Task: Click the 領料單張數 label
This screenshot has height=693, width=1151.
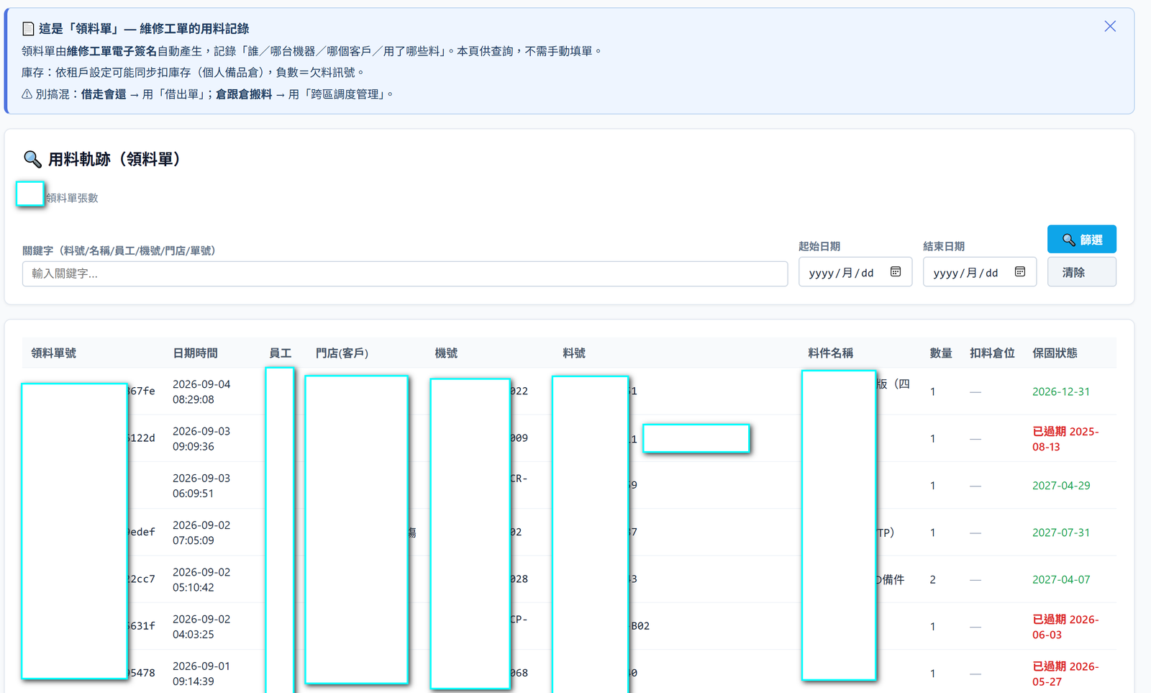Action: 72,198
